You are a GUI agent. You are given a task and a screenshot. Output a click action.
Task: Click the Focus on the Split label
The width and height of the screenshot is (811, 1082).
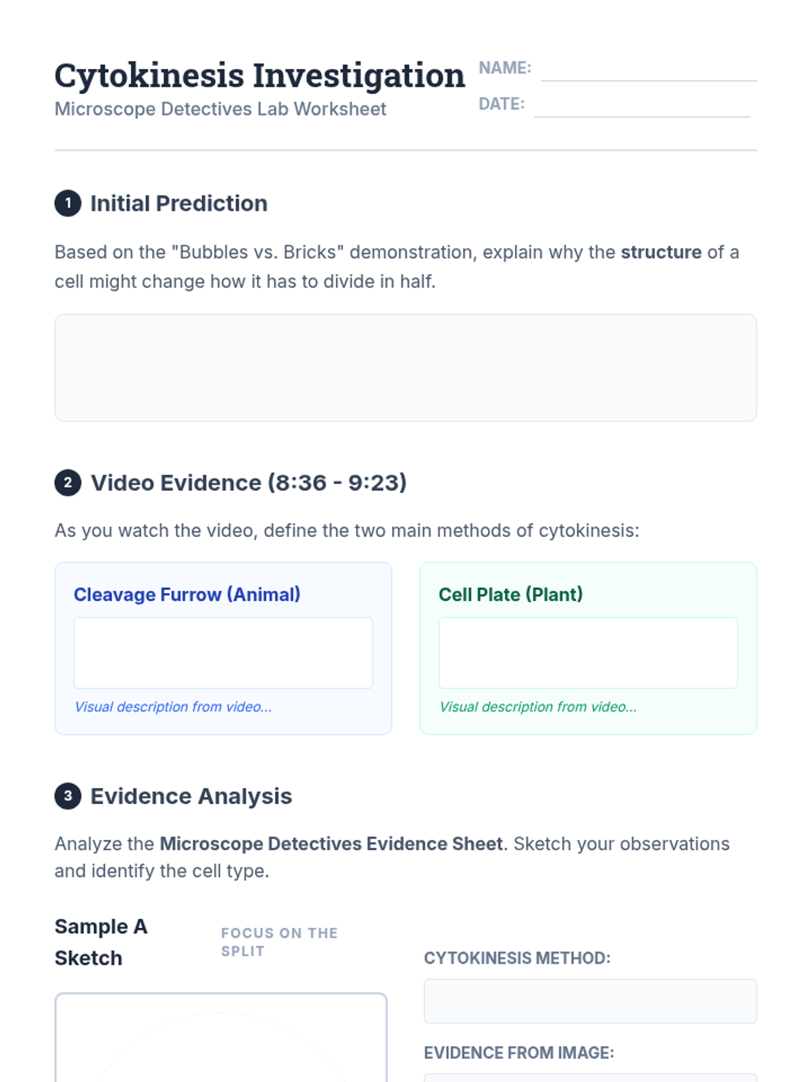pyautogui.click(x=279, y=942)
